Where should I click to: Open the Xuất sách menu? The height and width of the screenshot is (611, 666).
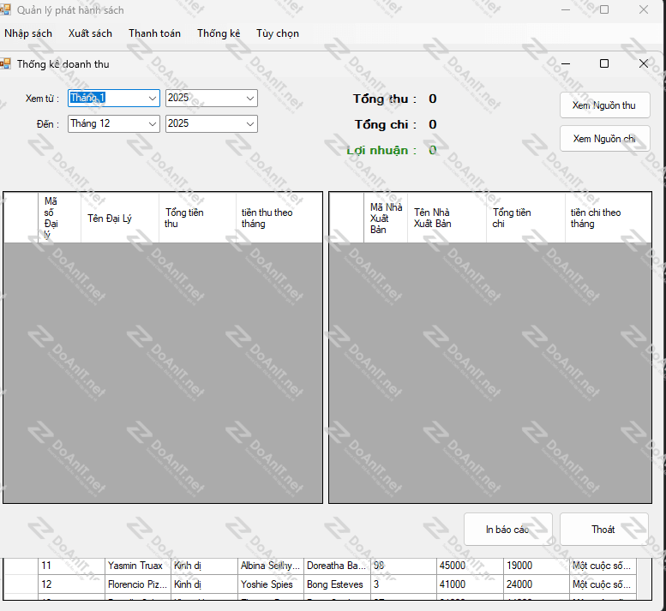pyautogui.click(x=90, y=33)
